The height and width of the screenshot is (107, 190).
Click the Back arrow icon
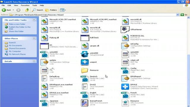[x=4, y=10]
